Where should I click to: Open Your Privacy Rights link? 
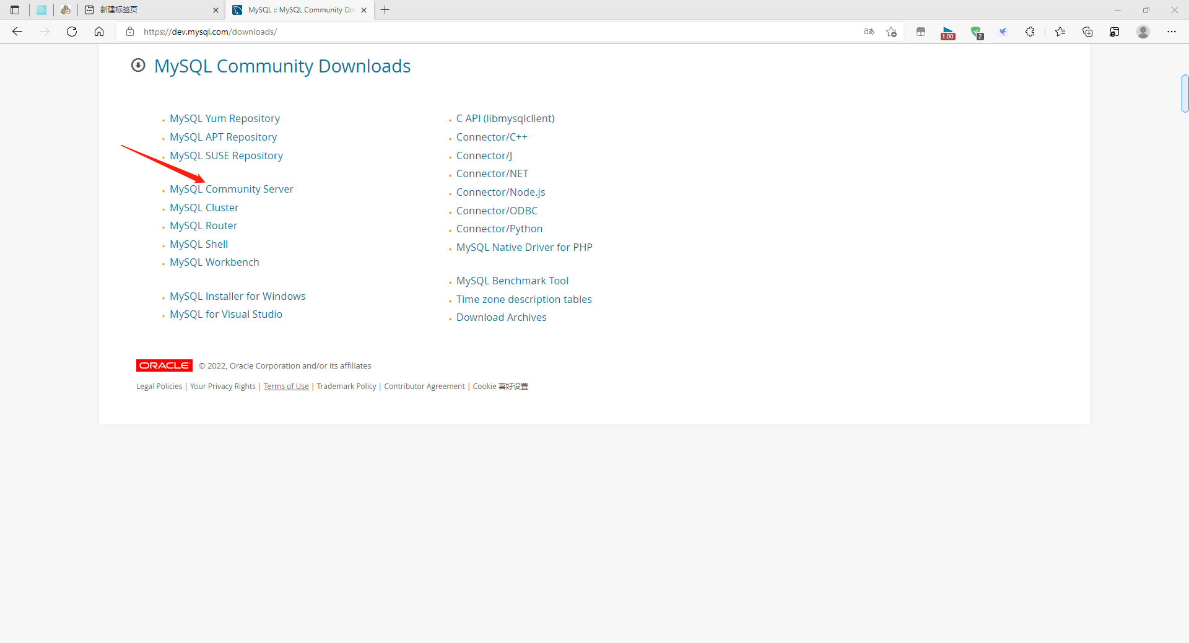(223, 386)
